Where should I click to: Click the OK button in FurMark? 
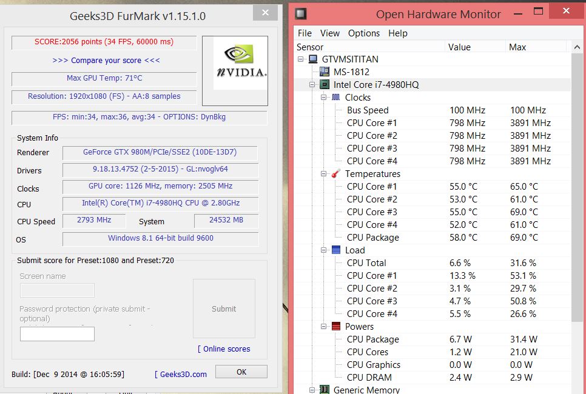[241, 372]
